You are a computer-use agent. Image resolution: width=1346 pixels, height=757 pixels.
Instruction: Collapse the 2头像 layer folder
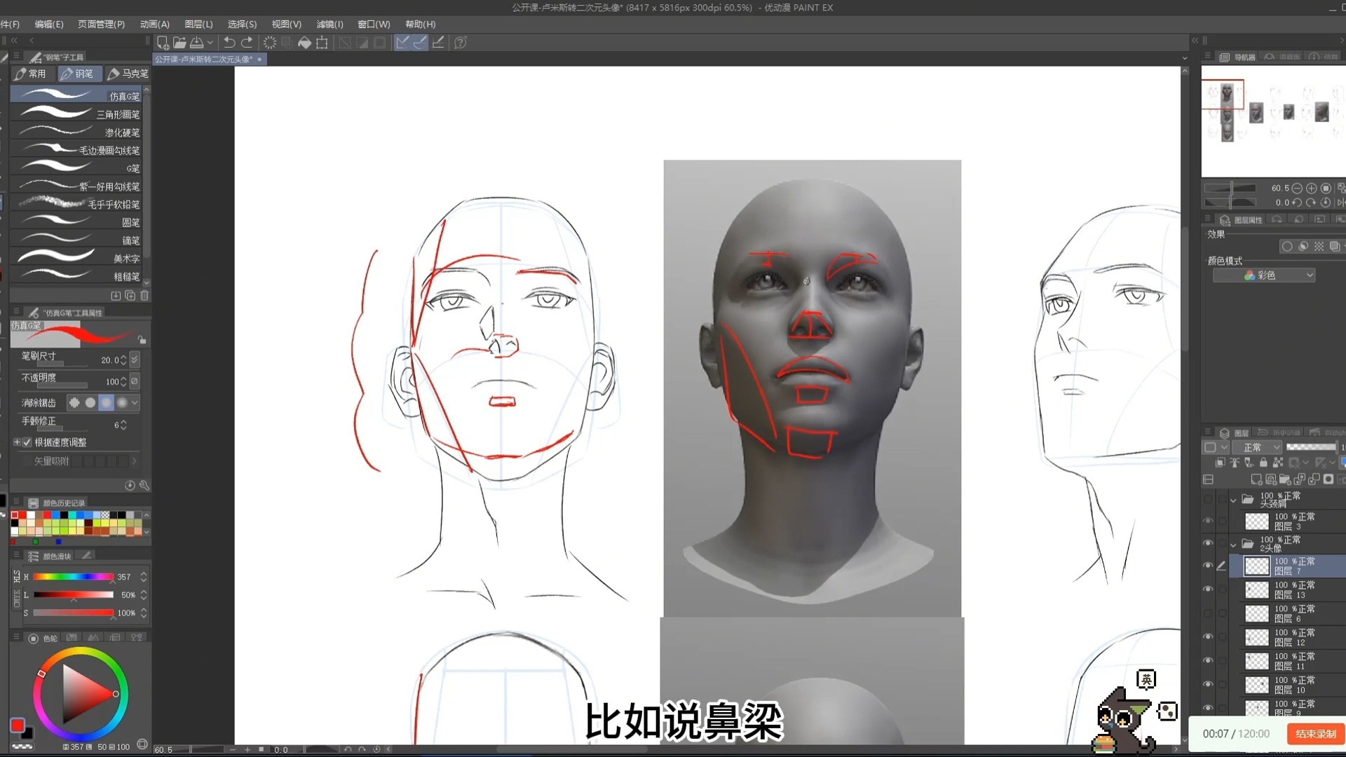click(1233, 545)
